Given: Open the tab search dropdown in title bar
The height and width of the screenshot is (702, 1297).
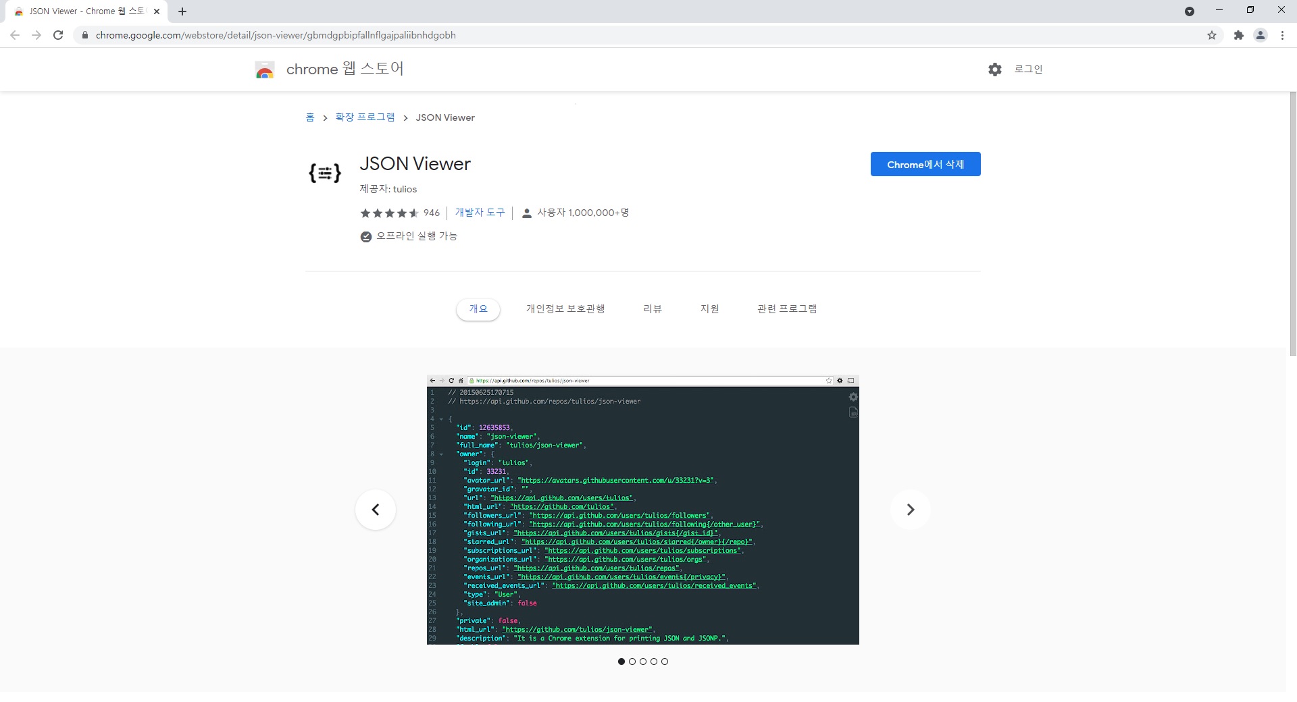Looking at the screenshot, I should 1190,11.
